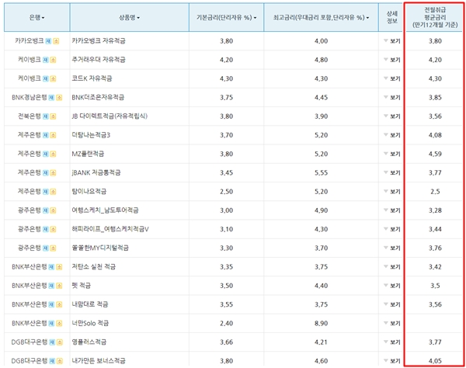Viewport: 466px width, 368px height.
Task: Click blue 재 badge in 코드K 자유적금 row
Action: (x=46, y=78)
